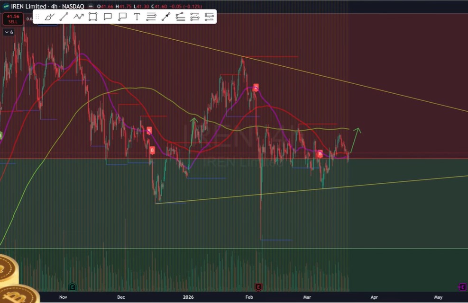Pick the last toolbar price-range tool
The width and height of the screenshot is (468, 303).
point(209,17)
